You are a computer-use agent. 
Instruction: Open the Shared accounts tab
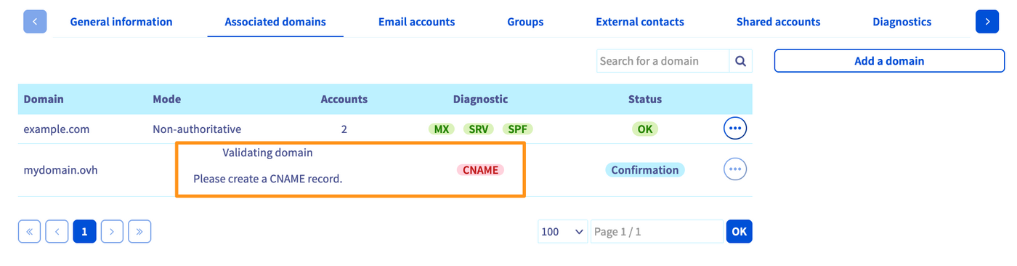778,22
